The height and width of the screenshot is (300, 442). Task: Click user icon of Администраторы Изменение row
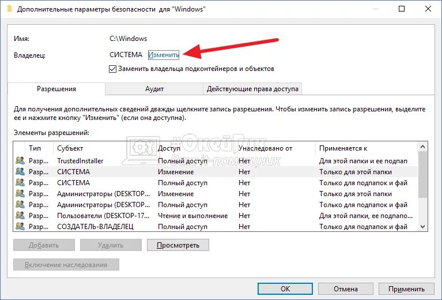tap(20, 194)
